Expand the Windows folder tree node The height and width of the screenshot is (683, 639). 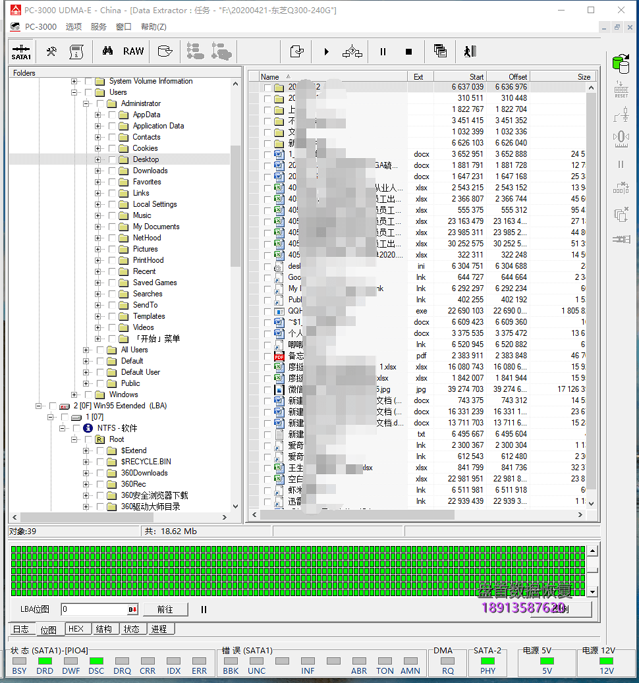coord(74,395)
